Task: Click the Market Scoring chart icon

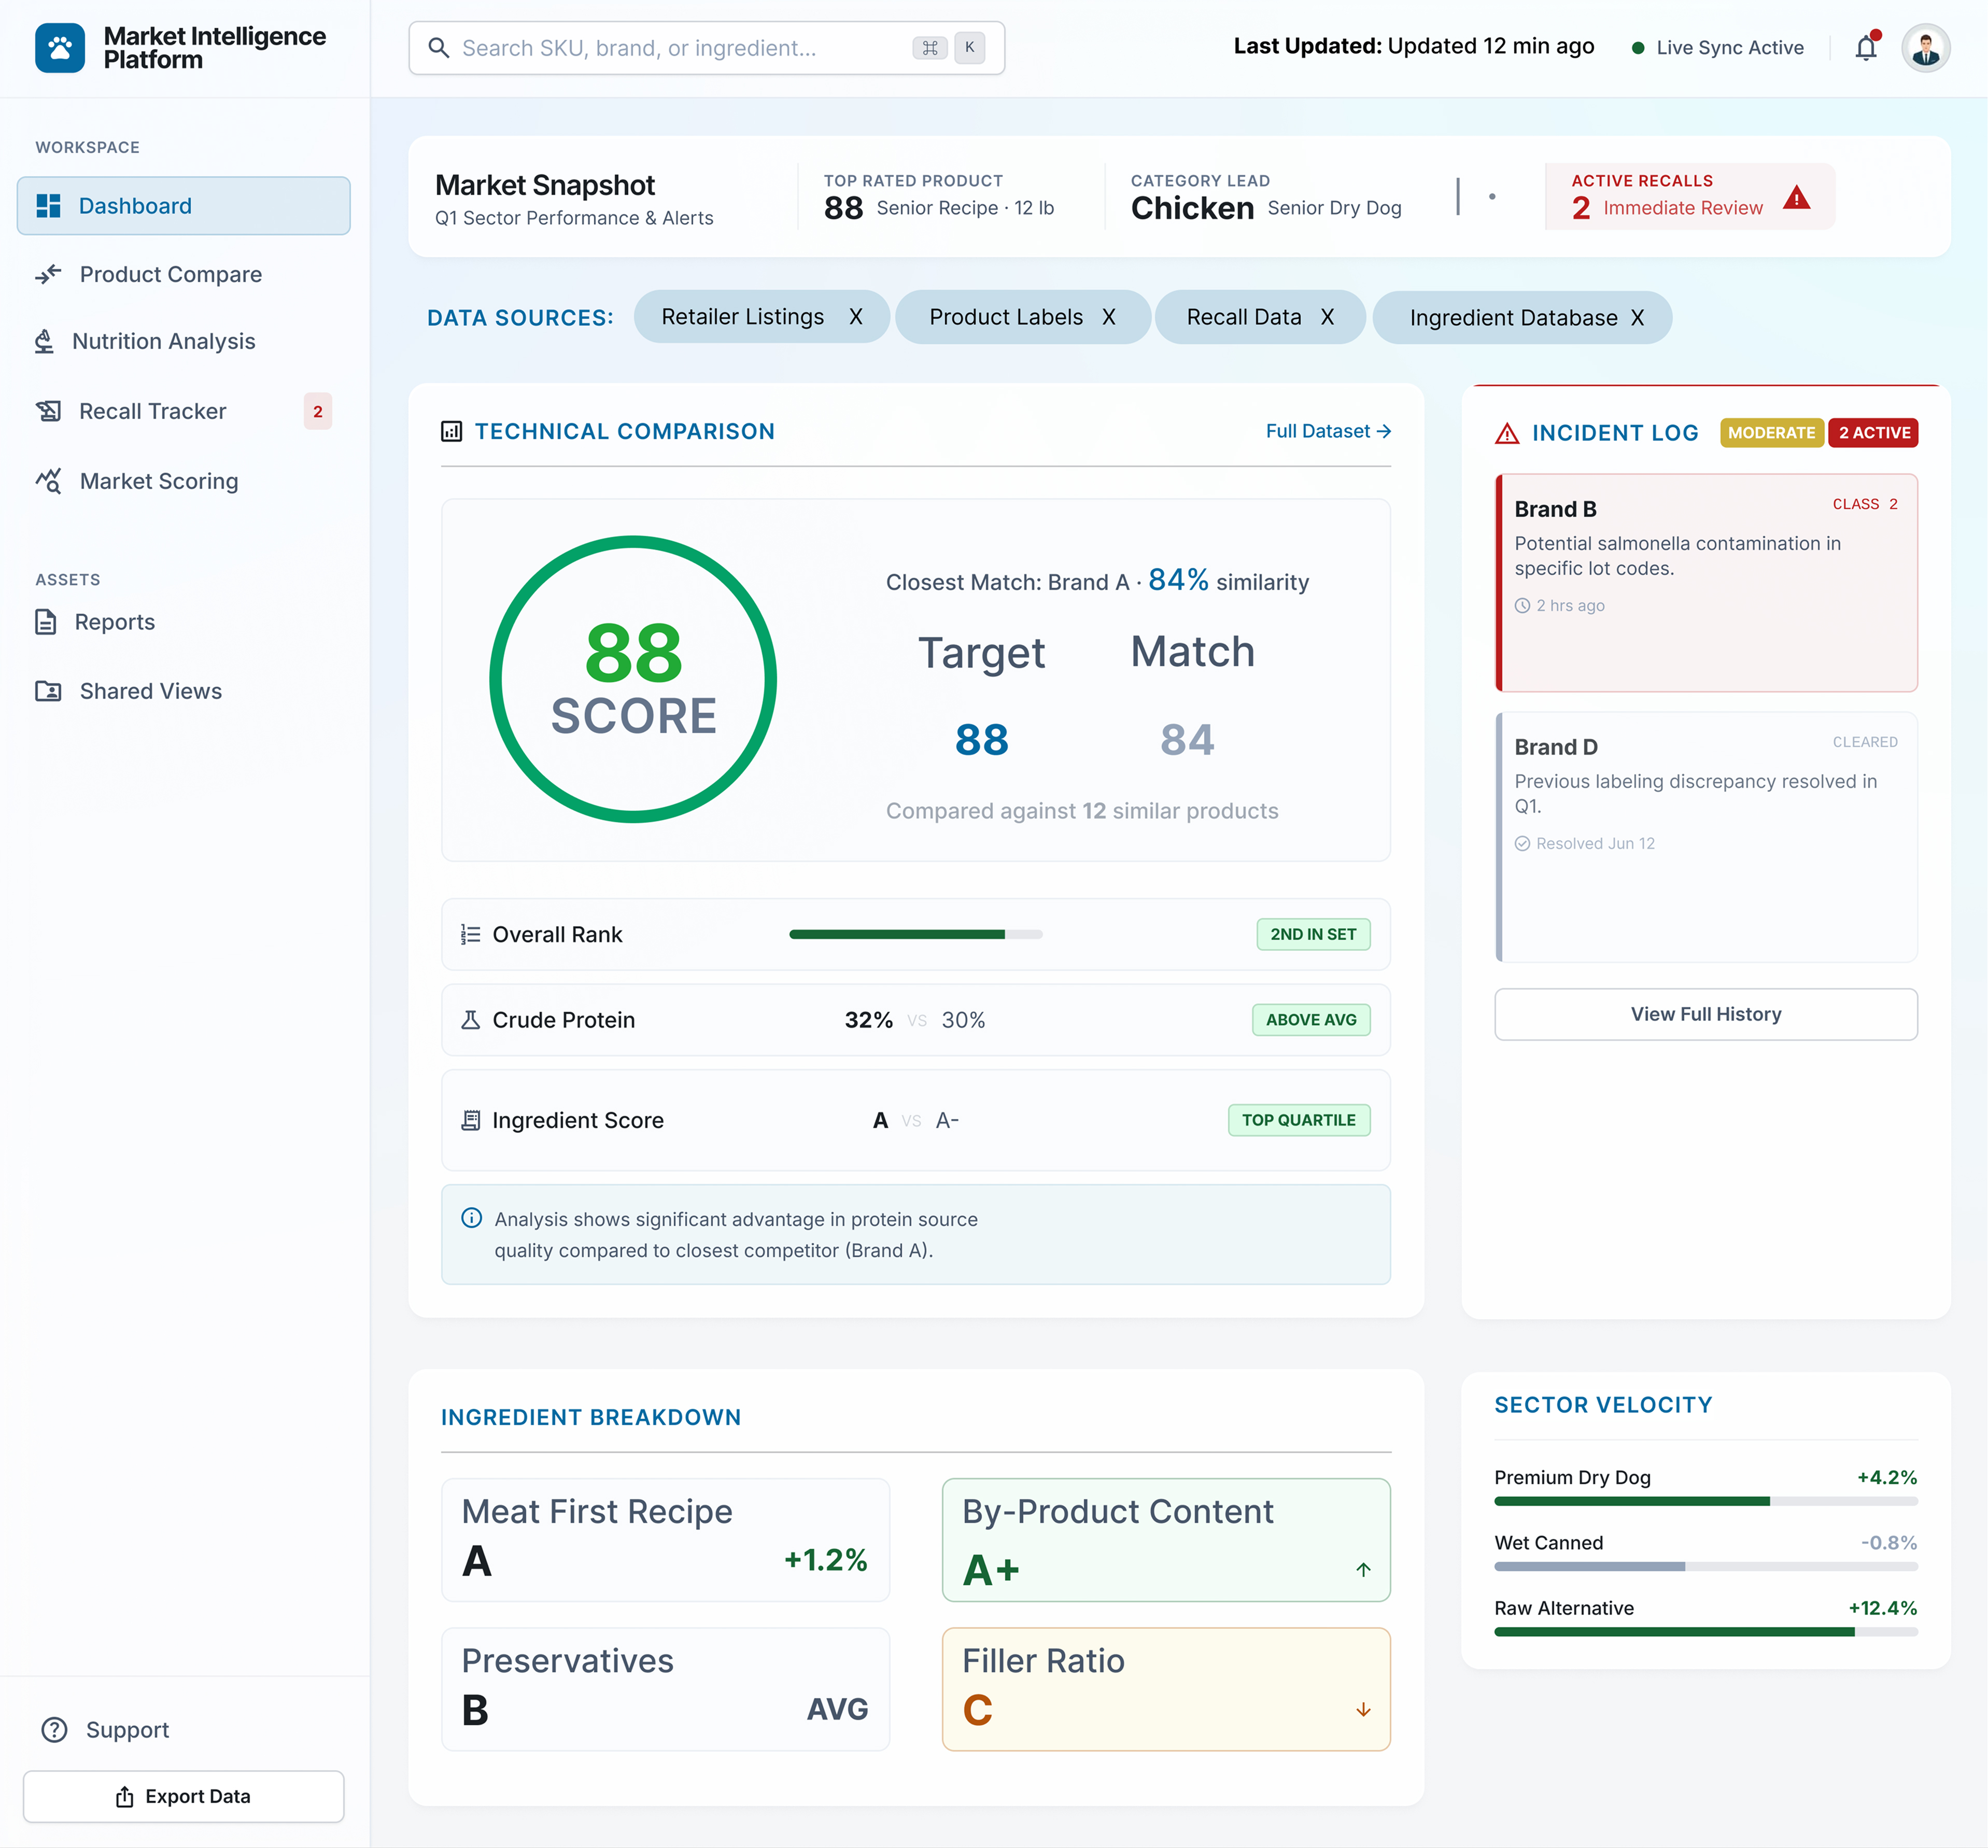Action: (48, 481)
